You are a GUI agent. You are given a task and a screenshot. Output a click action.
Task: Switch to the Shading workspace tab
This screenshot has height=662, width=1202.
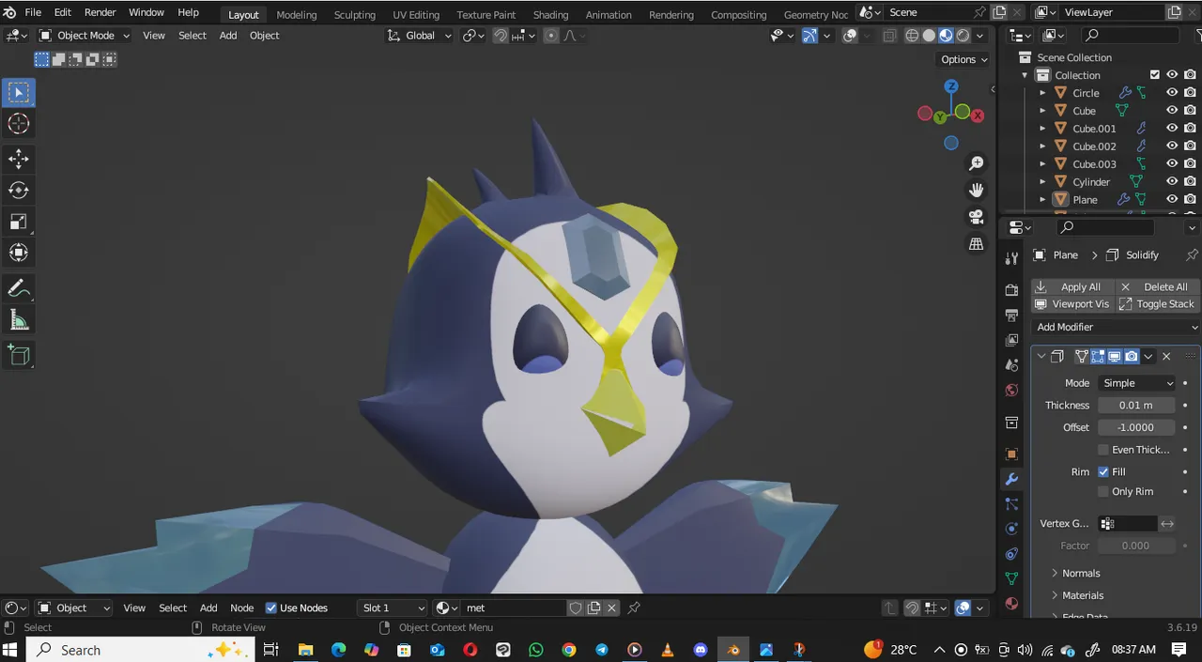[x=550, y=14]
